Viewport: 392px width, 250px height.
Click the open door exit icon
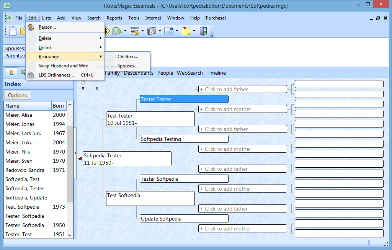click(x=203, y=31)
